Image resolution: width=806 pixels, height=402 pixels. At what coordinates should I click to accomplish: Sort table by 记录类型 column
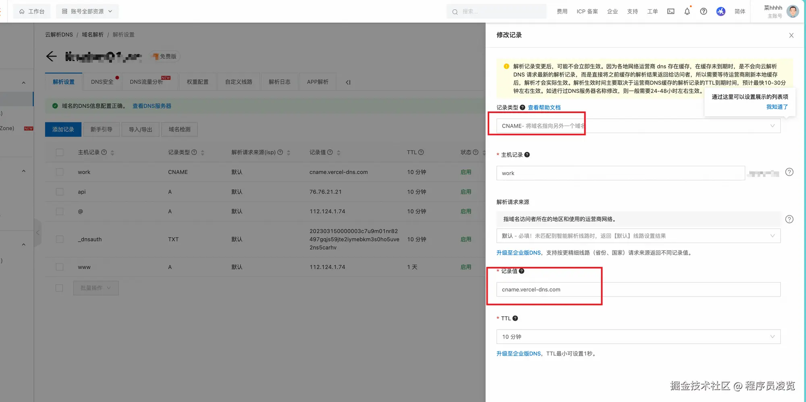click(x=203, y=153)
